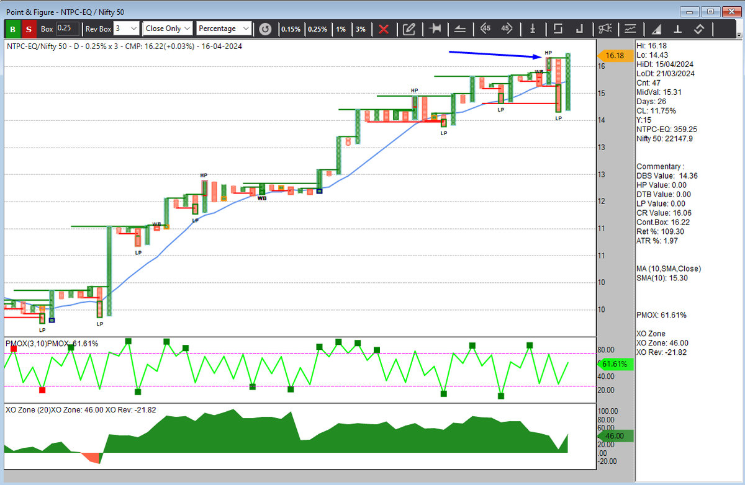Viewport: 745px width, 485px height.
Task: Open the alerts megaphone tool
Action: click(x=606, y=29)
